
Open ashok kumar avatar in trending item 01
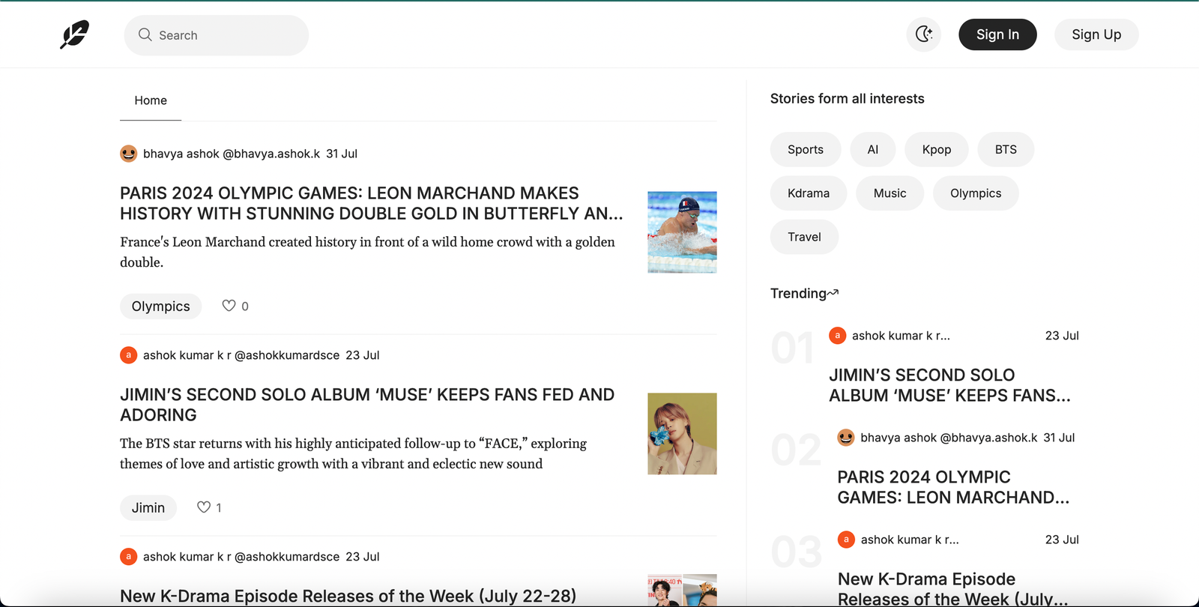[837, 336]
